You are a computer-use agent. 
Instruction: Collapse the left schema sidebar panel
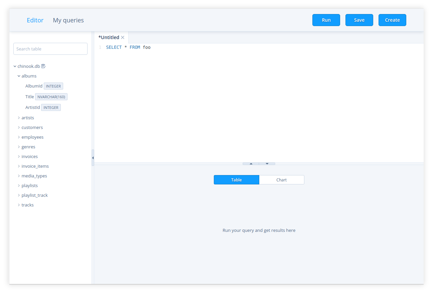point(93,158)
